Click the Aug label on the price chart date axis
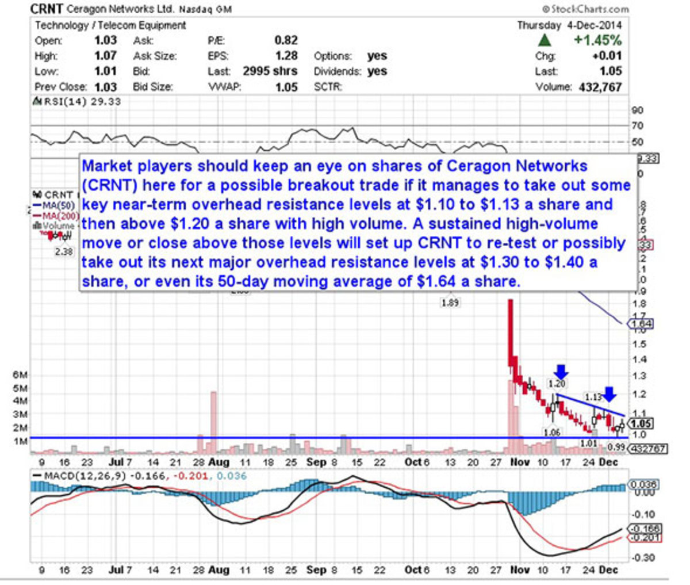This screenshot has height=585, width=690. (218, 462)
